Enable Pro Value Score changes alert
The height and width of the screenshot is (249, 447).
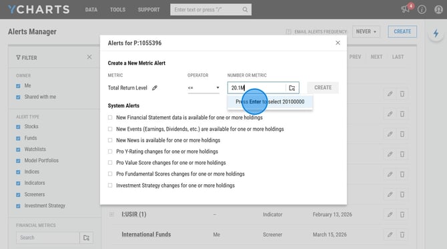click(x=110, y=163)
